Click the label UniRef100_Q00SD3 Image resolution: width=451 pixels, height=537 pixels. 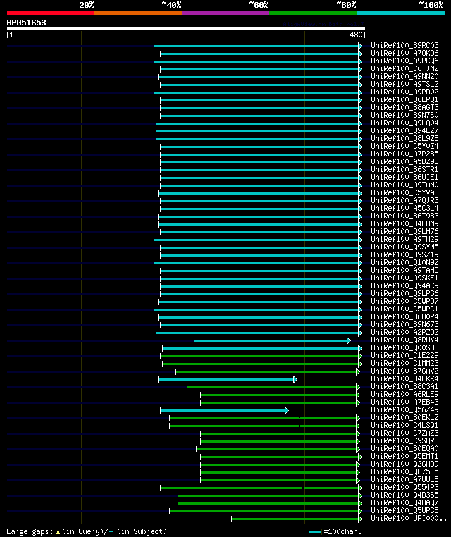click(404, 347)
